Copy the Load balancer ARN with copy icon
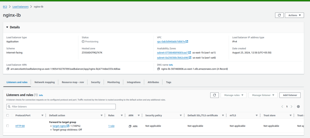The width and height of the screenshot is (310, 138). click(8, 69)
